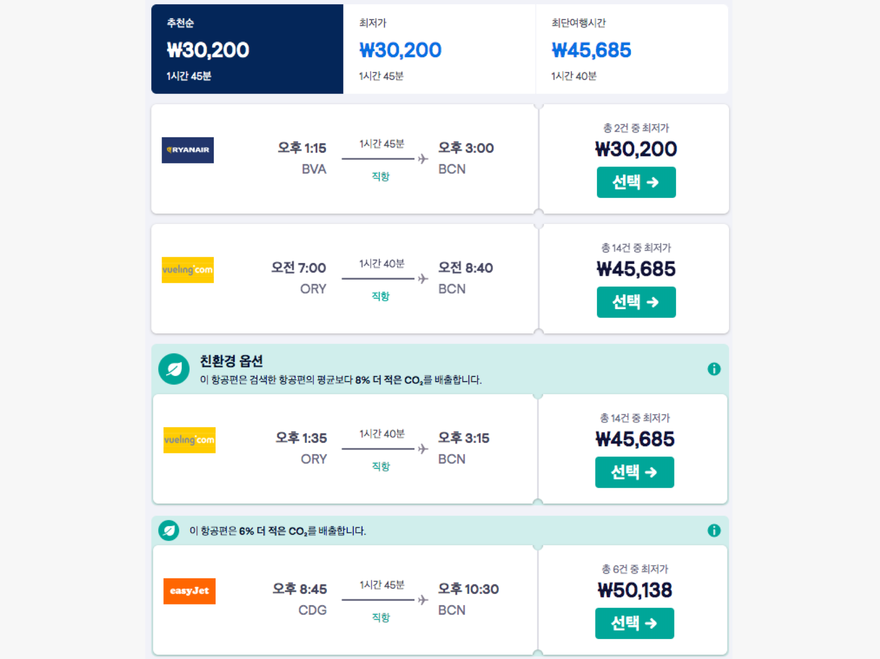Switch to the 추천순 sorting tab
The image size is (880, 659).
pos(247,49)
